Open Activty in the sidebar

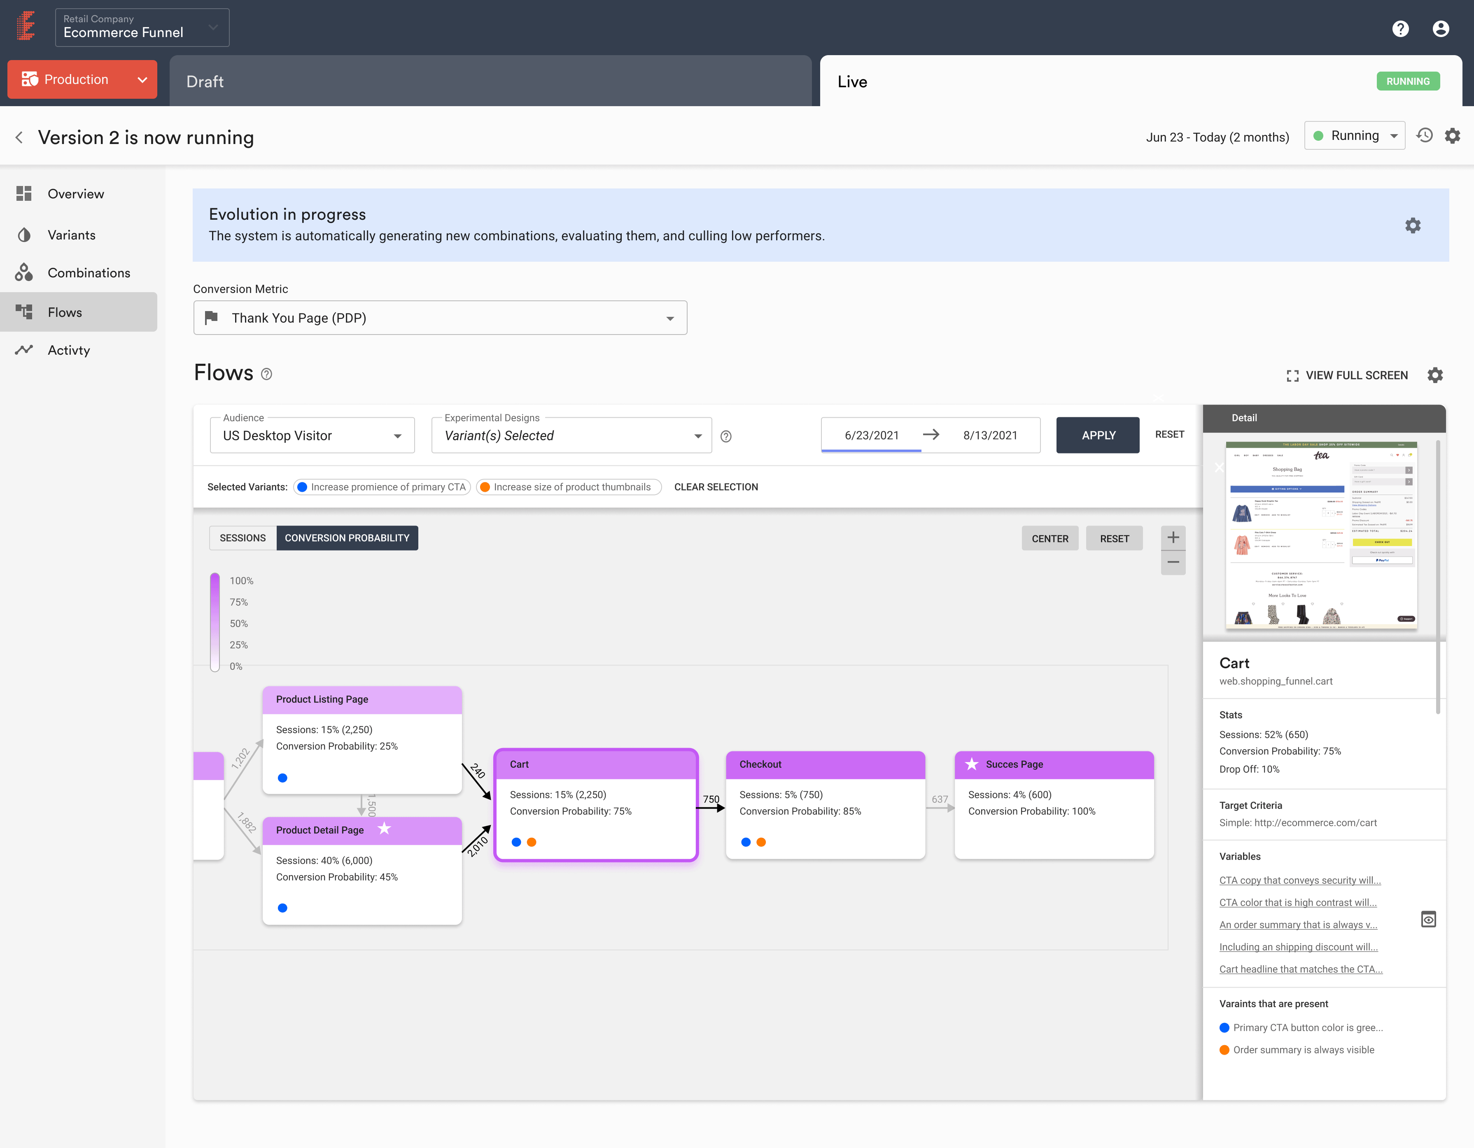[x=79, y=349]
